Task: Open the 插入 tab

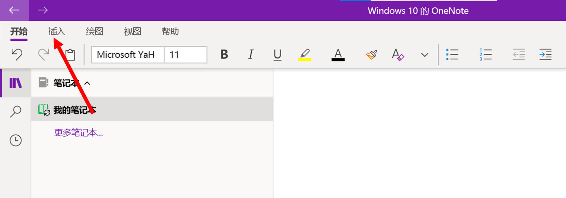Action: point(57,31)
